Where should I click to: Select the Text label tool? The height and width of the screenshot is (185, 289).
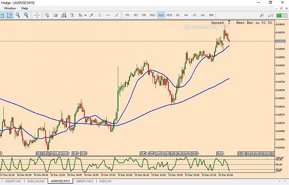(72, 15)
